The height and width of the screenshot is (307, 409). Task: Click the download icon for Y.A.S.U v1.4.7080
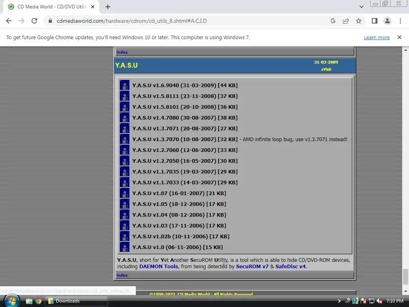click(x=125, y=118)
